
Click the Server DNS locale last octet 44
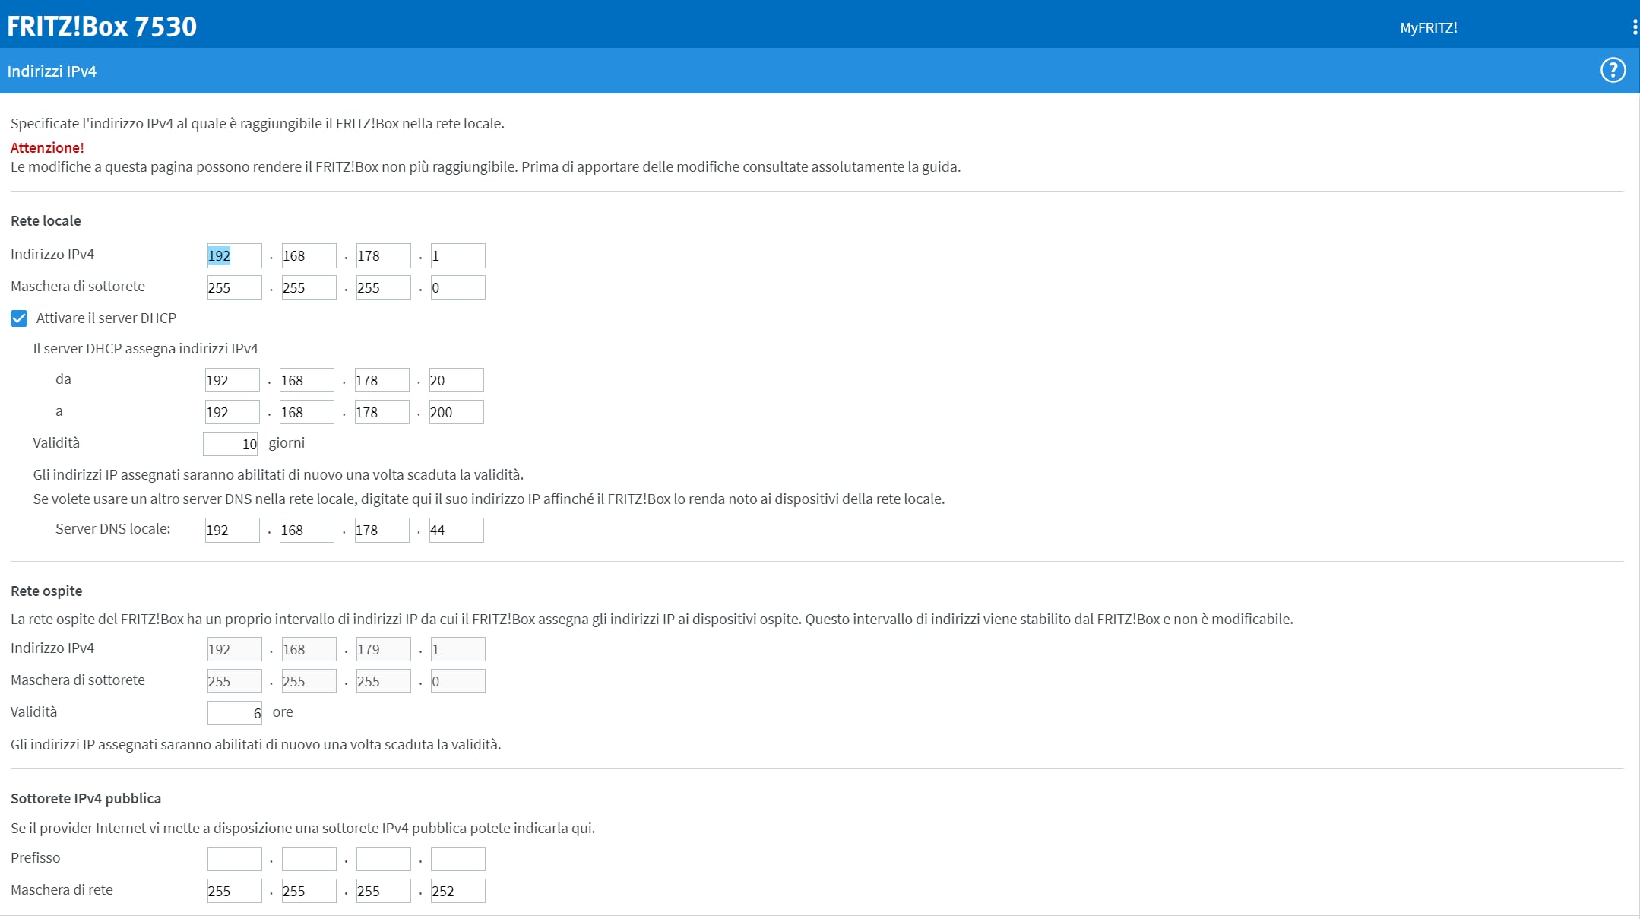(456, 531)
